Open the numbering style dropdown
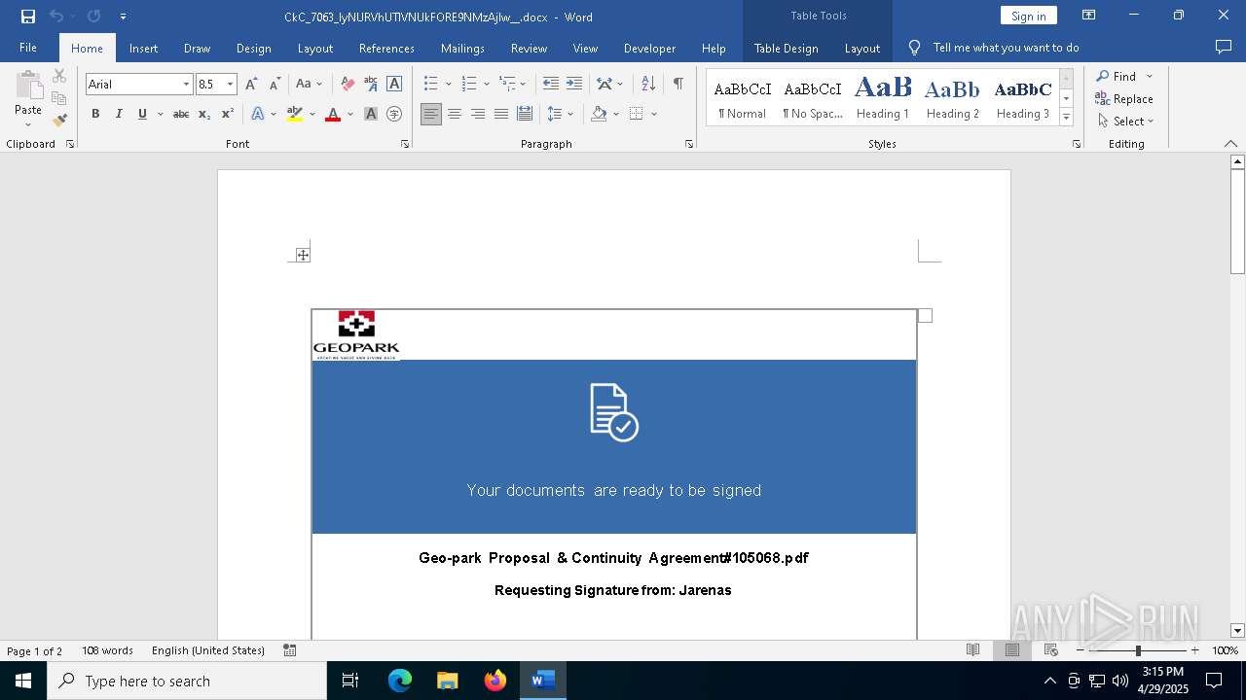 pyautogui.click(x=487, y=85)
